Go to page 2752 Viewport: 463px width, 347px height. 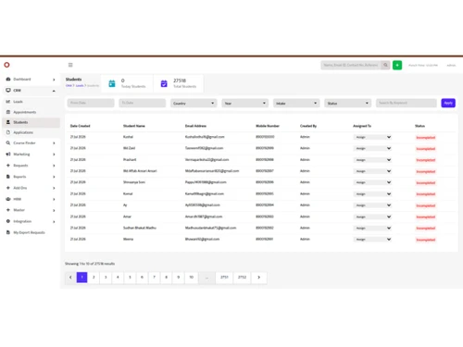point(243,278)
